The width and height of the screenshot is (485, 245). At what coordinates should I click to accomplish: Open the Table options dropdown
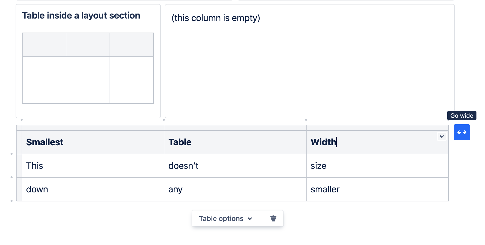tap(225, 218)
